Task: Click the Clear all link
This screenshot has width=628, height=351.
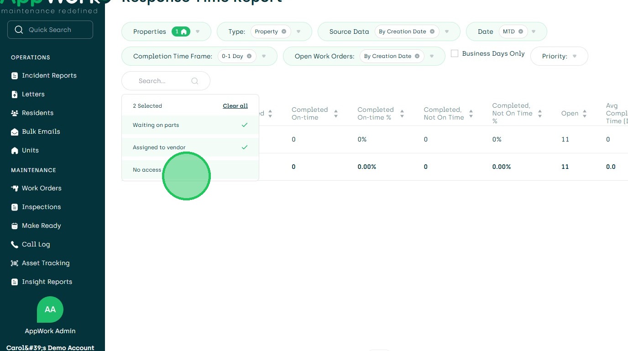Action: click(x=235, y=106)
